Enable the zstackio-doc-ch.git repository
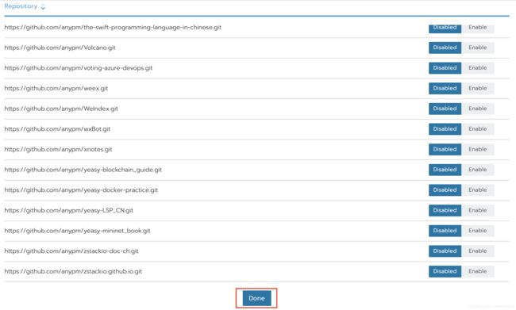The image size is (516, 310). (478, 251)
